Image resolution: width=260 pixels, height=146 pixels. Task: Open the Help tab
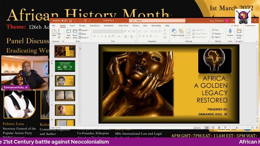(x=167, y=26)
